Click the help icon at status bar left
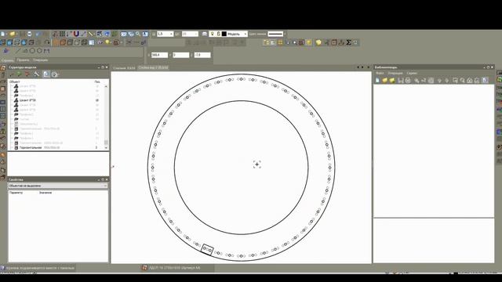This screenshot has height=282, width=502. (3, 268)
